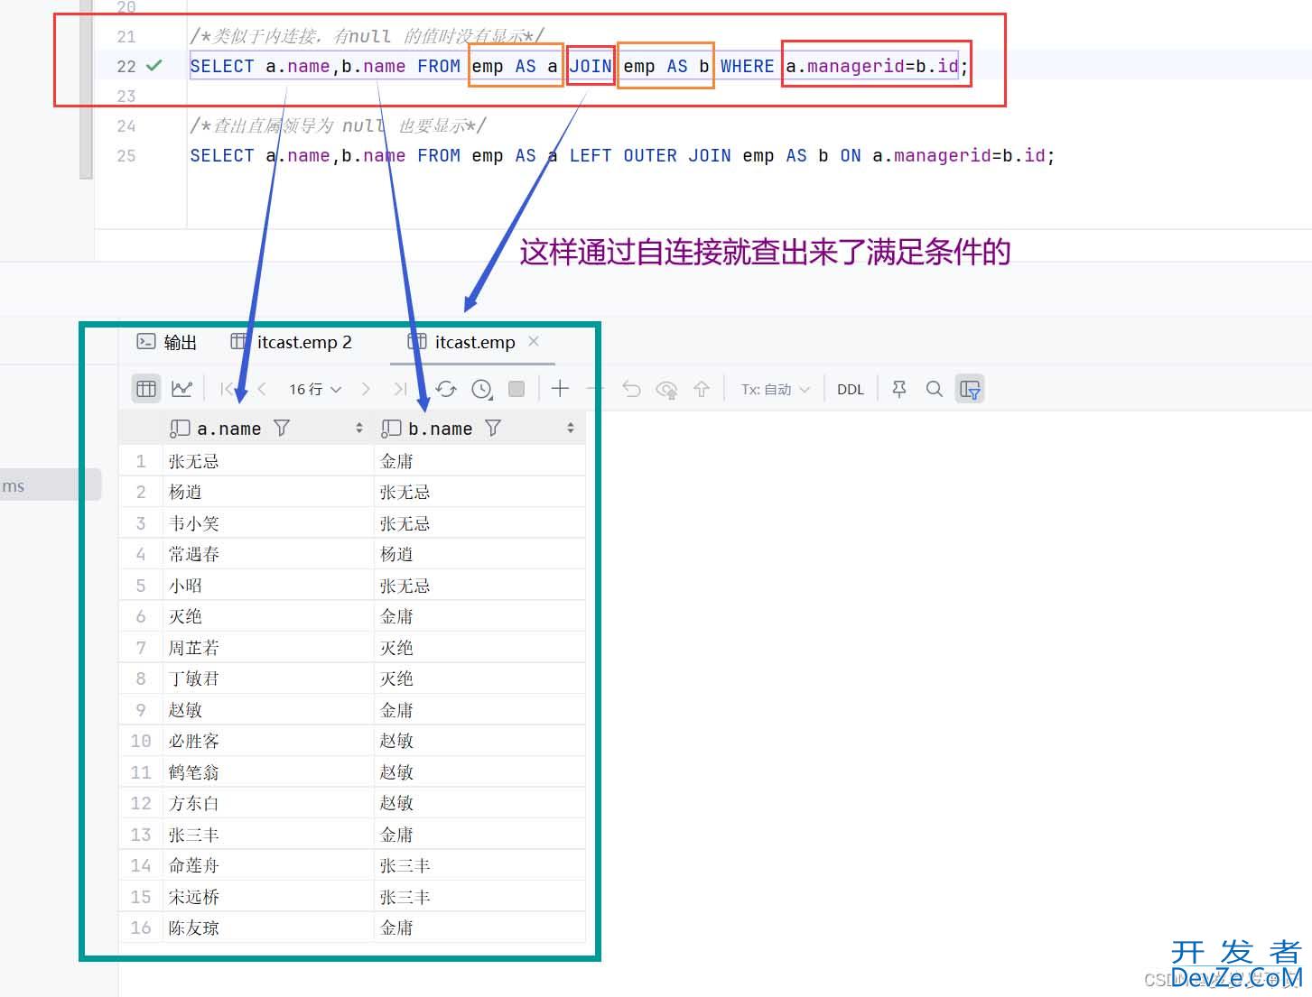Viewport: 1312px width, 997px height.
Task: Click the cell 小昭
Action: (x=268, y=586)
